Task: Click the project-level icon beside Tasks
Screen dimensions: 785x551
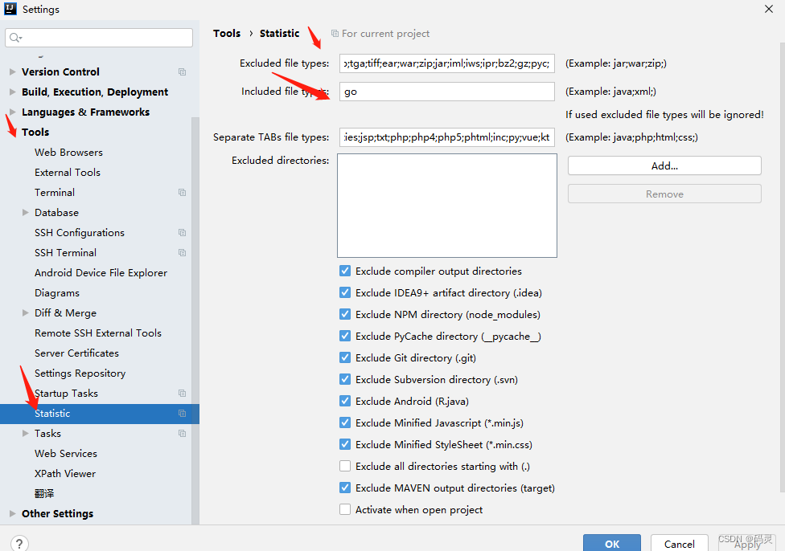Action: coord(183,434)
